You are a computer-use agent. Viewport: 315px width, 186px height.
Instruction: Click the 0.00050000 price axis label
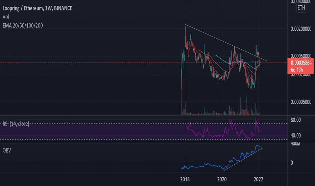pos(301,56)
